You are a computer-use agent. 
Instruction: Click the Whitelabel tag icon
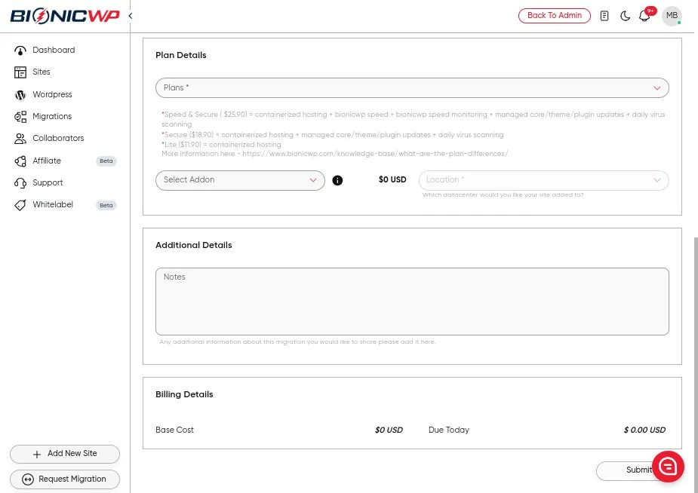coord(20,204)
